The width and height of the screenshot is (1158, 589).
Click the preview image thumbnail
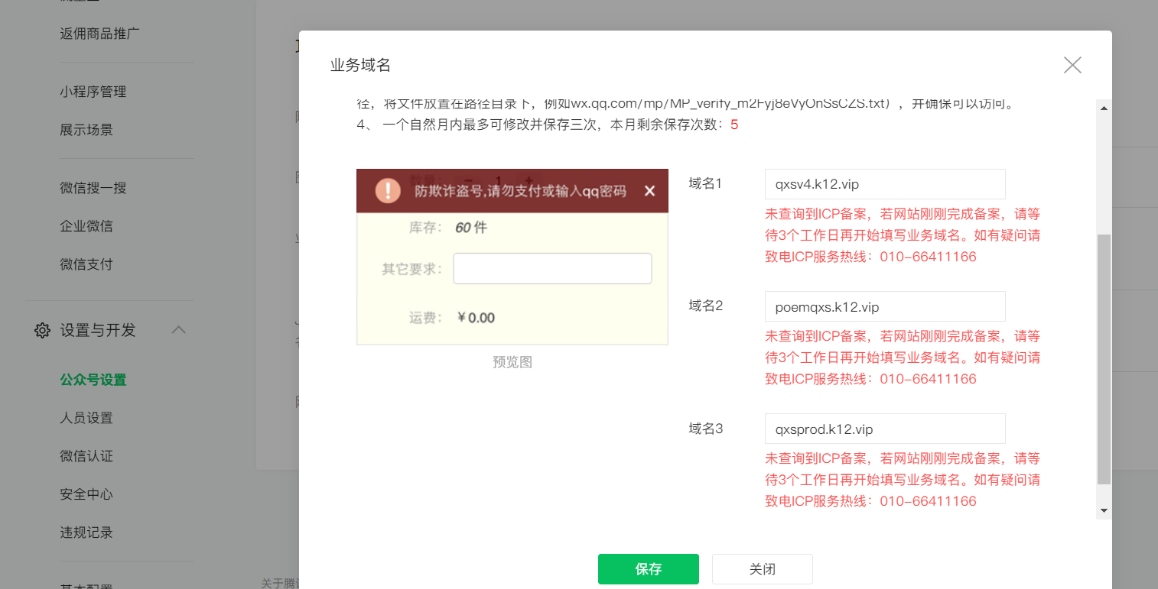(x=512, y=257)
